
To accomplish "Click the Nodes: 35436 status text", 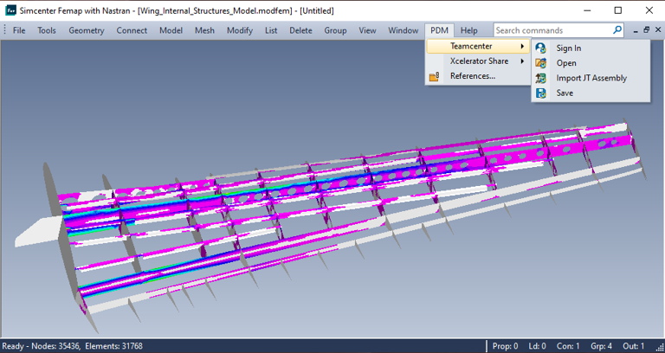I will [56, 346].
